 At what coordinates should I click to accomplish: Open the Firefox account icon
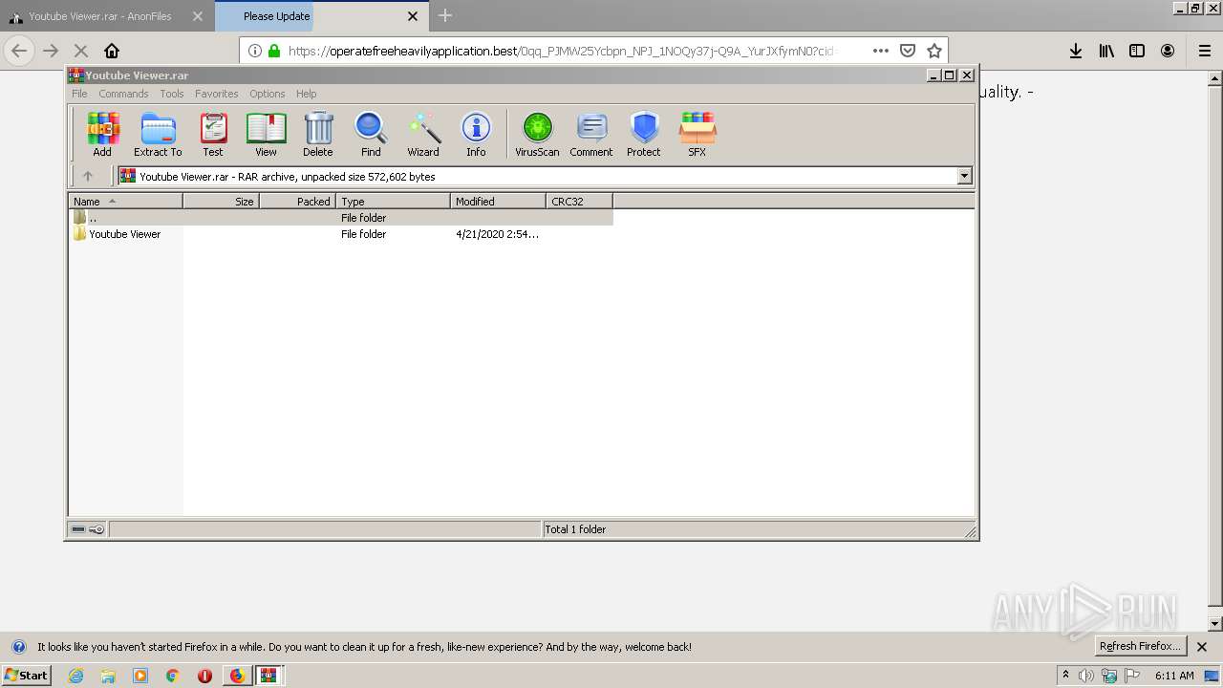click(1168, 51)
